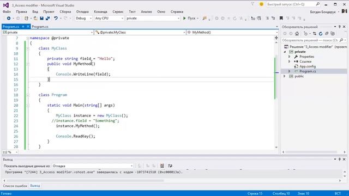Click the Home icon in Solution Explorer
This screenshot has width=349, height=196.
[297, 34]
